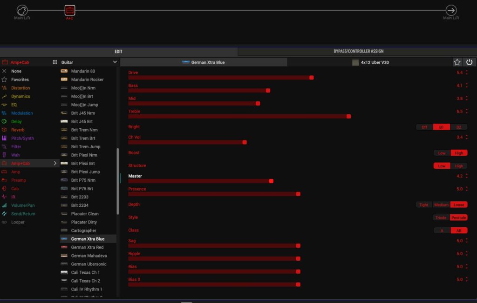The height and width of the screenshot is (303, 477).
Task: Switch Style to Triode
Action: tap(441, 217)
